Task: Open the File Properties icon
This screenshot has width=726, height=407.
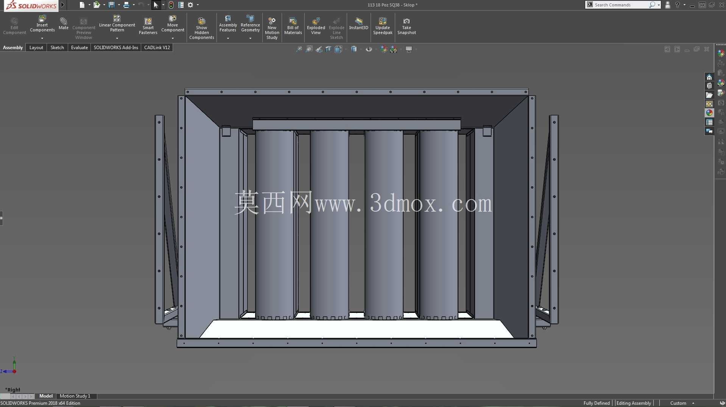Action: point(181,5)
